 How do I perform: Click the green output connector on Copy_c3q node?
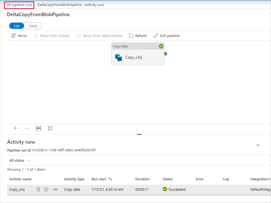click(166, 54)
